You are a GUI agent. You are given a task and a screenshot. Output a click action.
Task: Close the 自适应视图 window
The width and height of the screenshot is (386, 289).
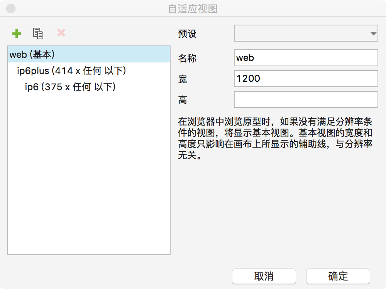(11, 8)
